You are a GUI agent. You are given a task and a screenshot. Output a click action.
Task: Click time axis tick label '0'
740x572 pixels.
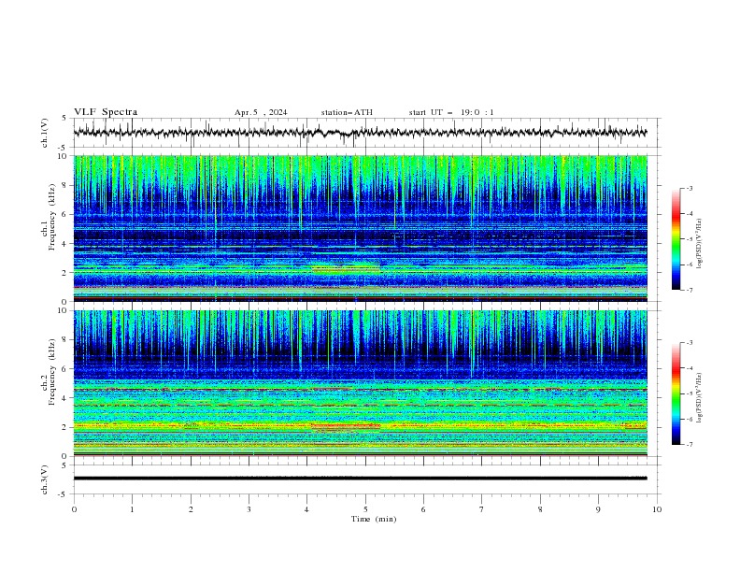point(74,509)
